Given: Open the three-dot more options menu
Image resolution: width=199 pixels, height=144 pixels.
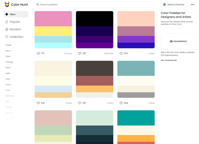Looking at the screenshot, I should point(192,5).
